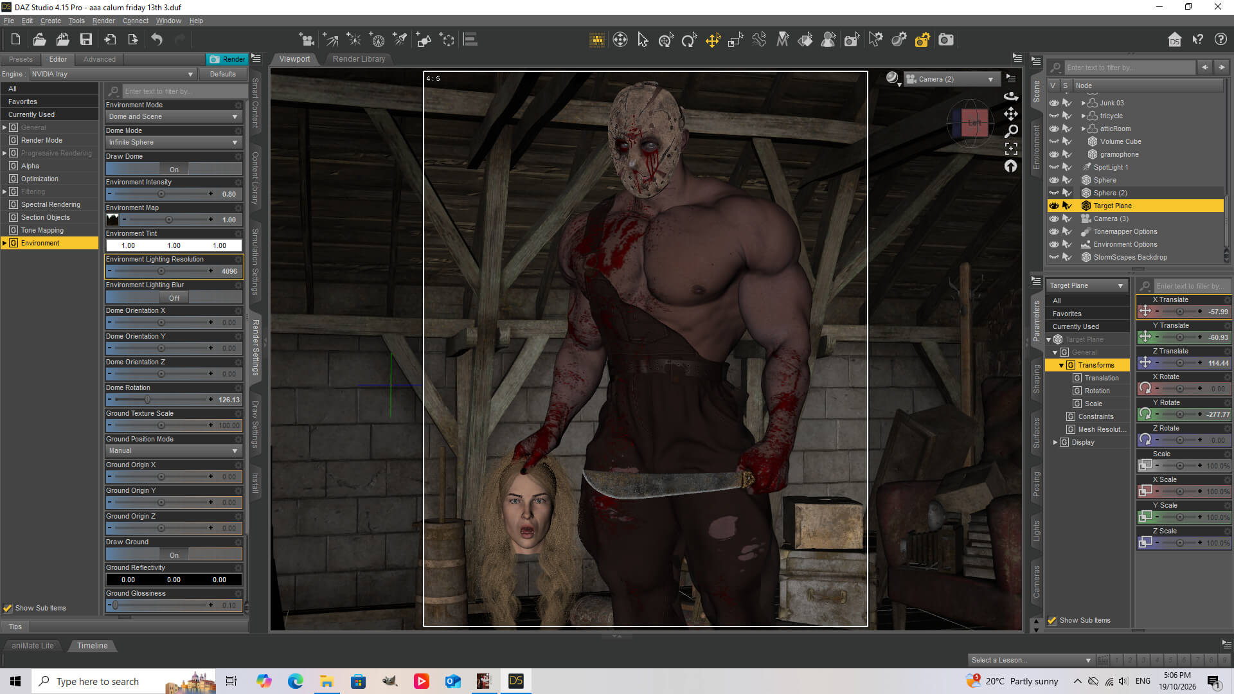Switch to the Advanced tab

tap(100, 59)
